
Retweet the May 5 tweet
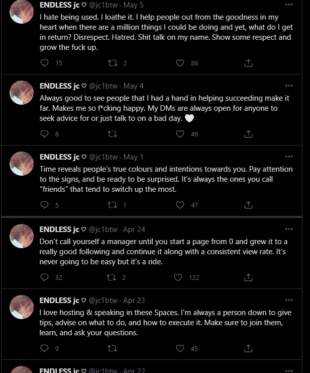tap(113, 63)
